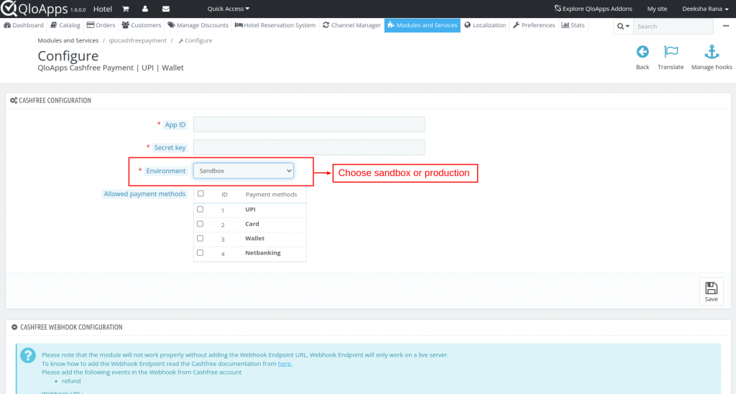Click the Secret key field label
The height and width of the screenshot is (394, 736).
click(x=170, y=148)
